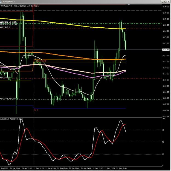Click the chart shift triangle marker
The image size is (171, 171).
[x=129, y=5]
